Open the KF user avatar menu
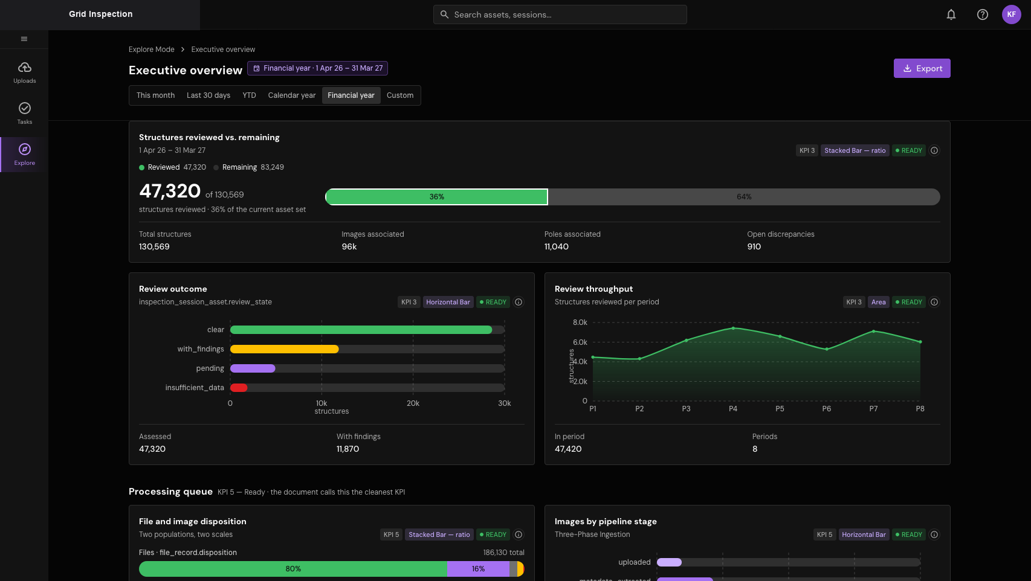 point(1012,14)
